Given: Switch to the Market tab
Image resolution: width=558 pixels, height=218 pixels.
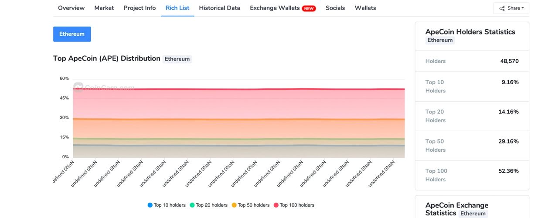Looking at the screenshot, I should (104, 8).
